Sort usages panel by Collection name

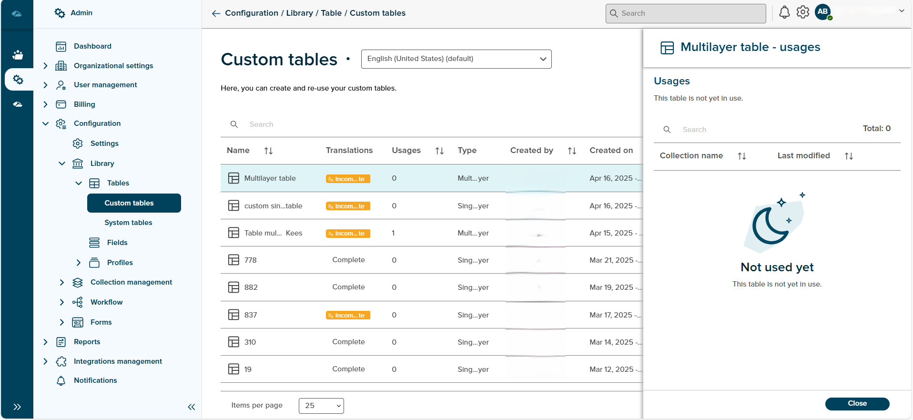741,156
